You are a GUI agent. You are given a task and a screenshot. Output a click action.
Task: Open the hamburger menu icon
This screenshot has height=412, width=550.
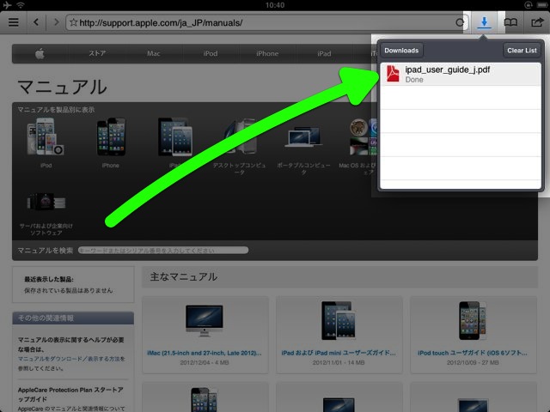click(14, 22)
